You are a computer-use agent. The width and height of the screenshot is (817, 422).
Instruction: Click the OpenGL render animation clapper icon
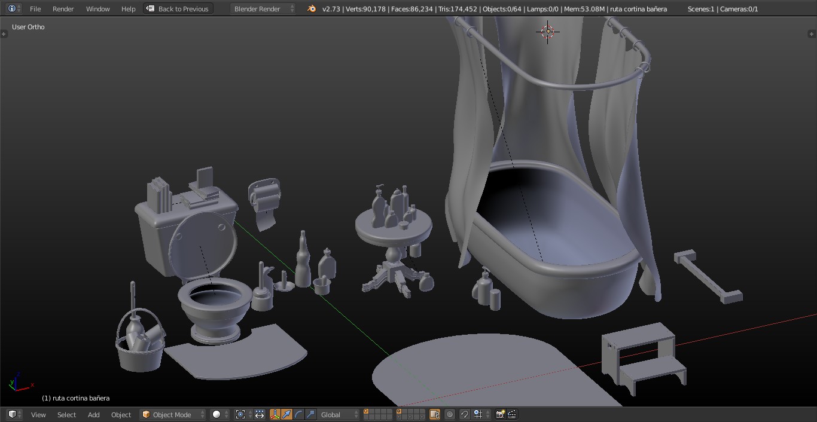point(512,414)
